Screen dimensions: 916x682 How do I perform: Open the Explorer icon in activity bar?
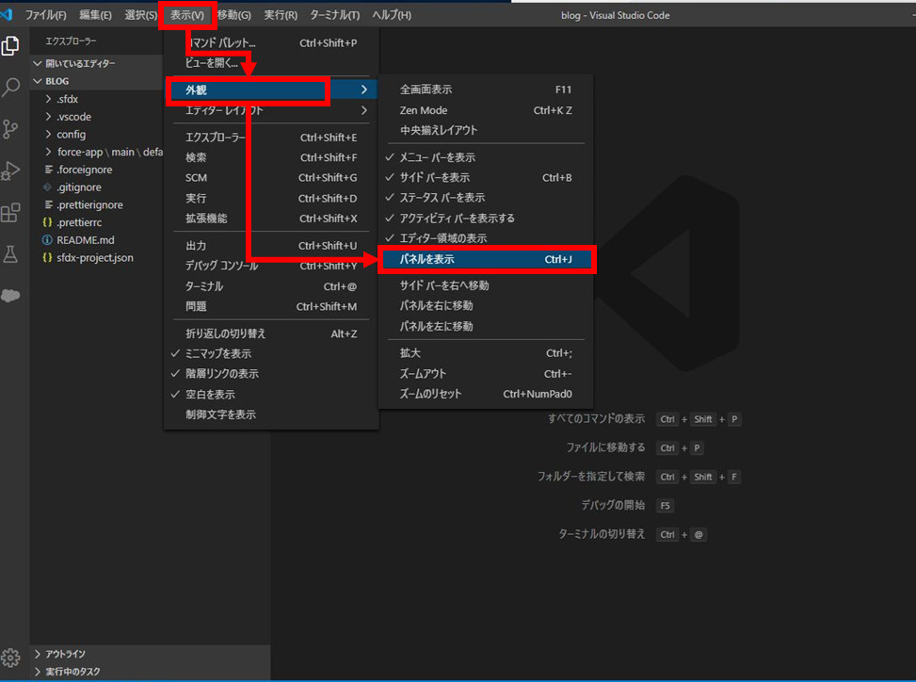pyautogui.click(x=11, y=46)
